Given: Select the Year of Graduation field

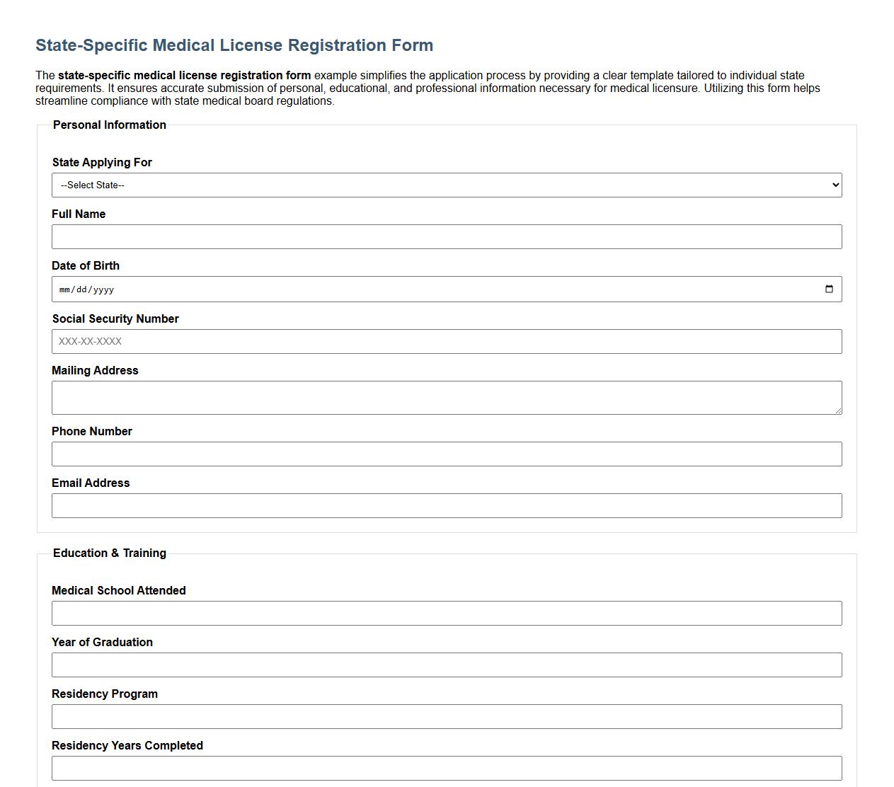Looking at the screenshot, I should (446, 665).
